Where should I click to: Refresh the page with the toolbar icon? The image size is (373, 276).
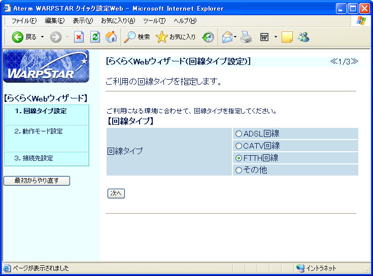coord(95,37)
